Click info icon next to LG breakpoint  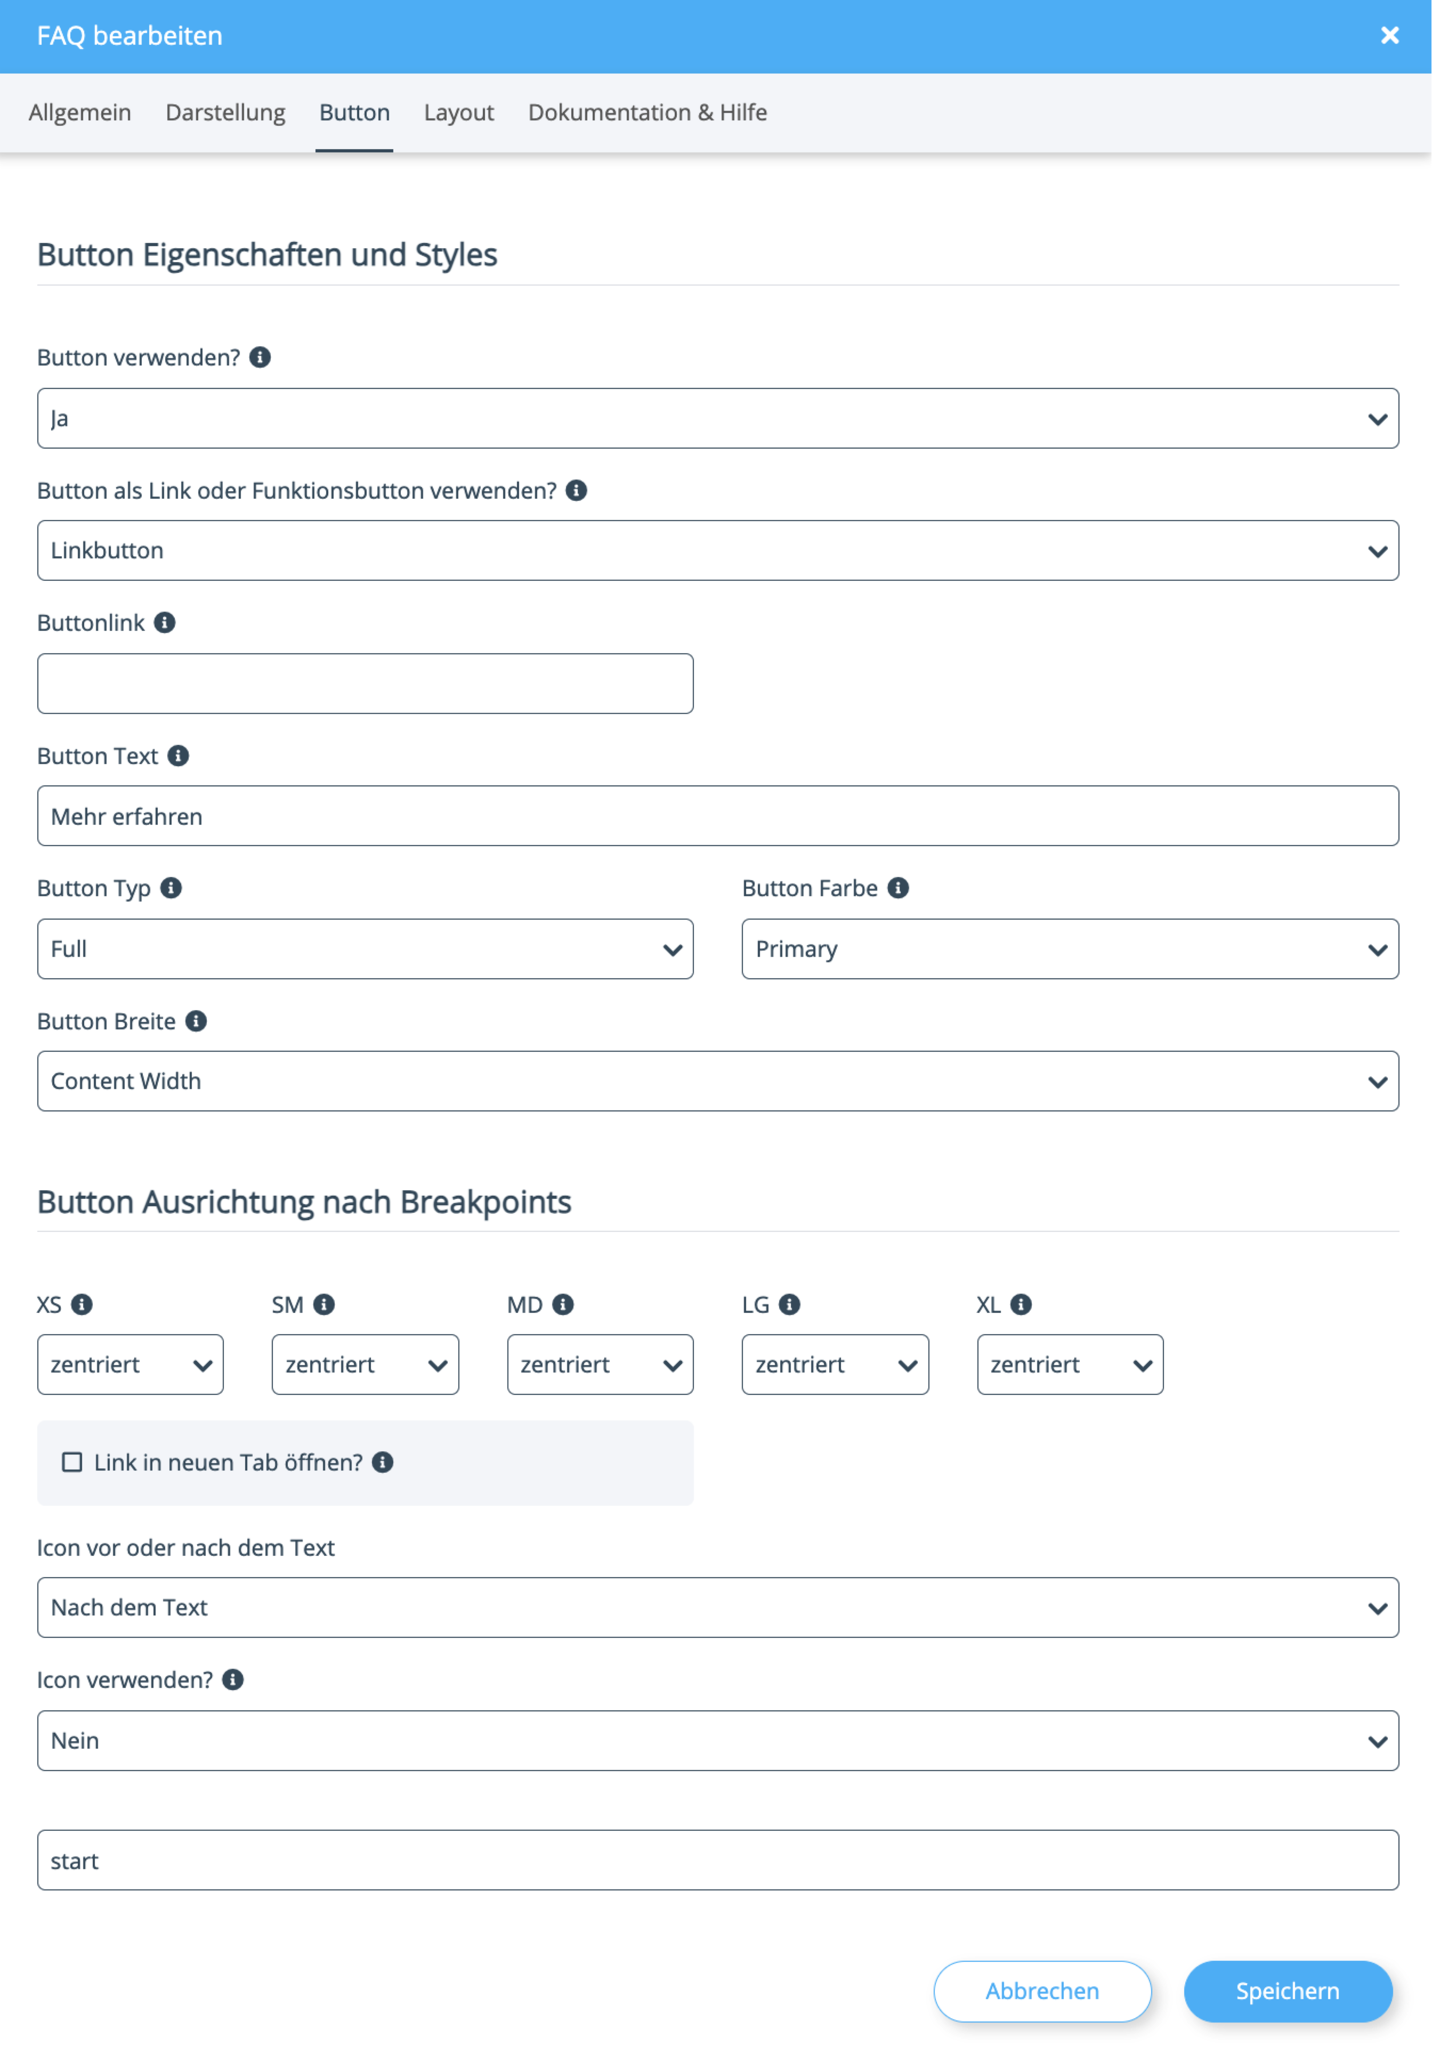[789, 1305]
